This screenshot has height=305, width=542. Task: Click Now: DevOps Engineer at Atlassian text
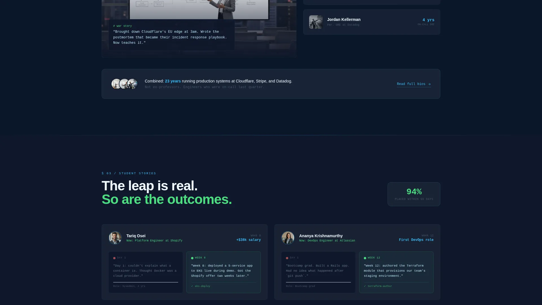327,241
